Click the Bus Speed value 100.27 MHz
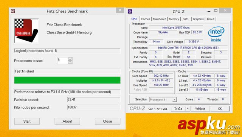242x137 pixels. pyautogui.click(x=161, y=85)
